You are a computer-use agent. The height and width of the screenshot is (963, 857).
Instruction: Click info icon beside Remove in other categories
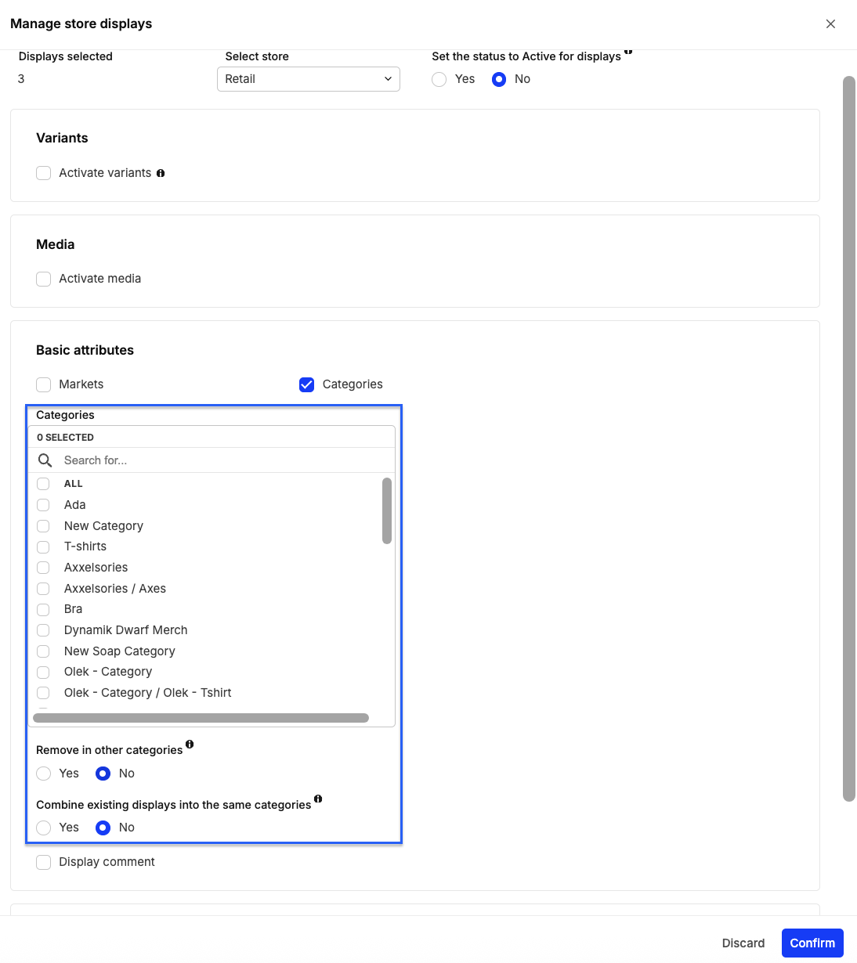pyautogui.click(x=190, y=744)
